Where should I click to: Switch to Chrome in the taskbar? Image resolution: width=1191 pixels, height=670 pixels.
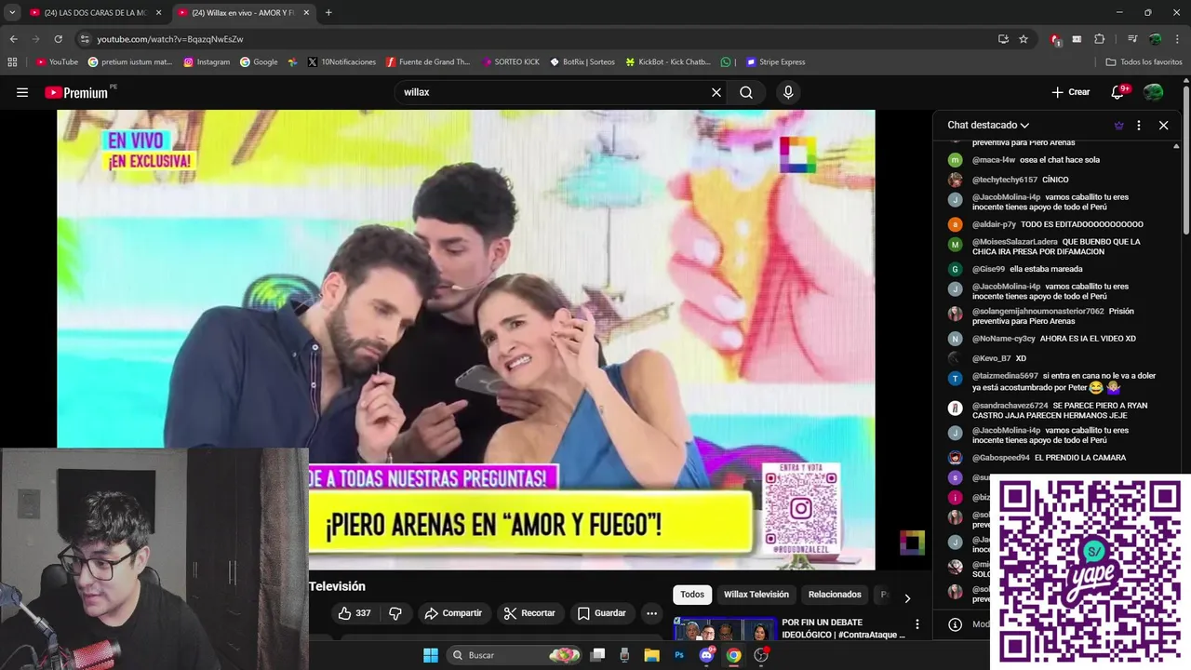pos(733,655)
